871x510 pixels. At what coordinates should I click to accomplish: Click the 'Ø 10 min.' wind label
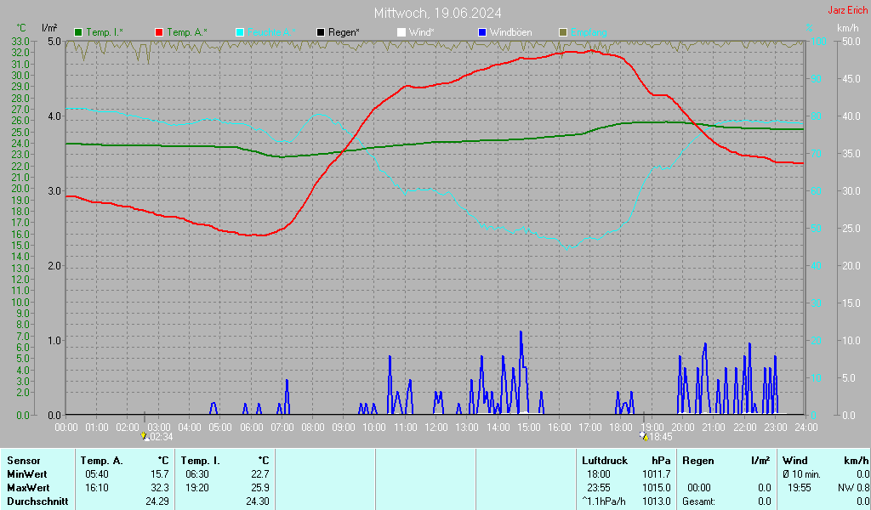(801, 474)
